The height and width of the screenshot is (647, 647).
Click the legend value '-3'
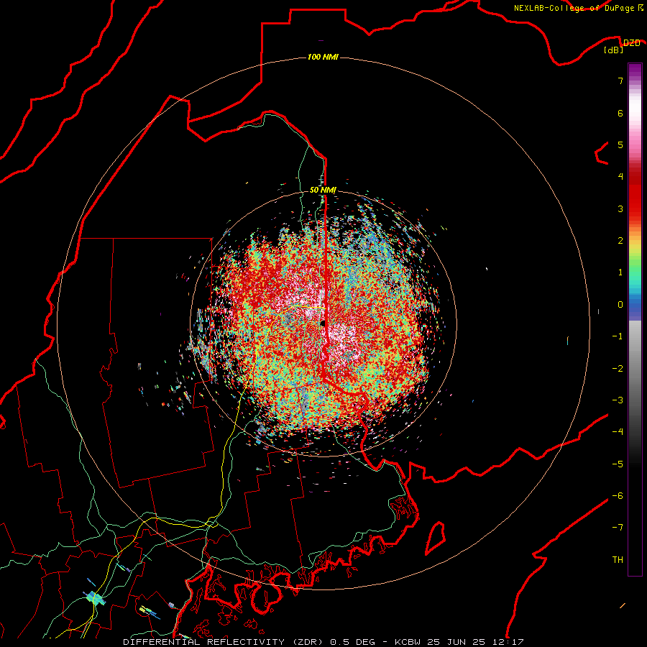(x=618, y=400)
